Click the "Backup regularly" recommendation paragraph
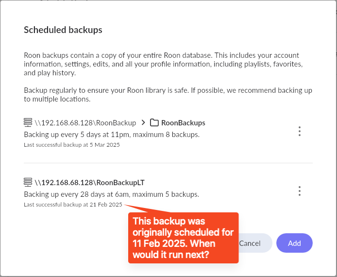This screenshot has height=277, width=337. (x=168, y=95)
